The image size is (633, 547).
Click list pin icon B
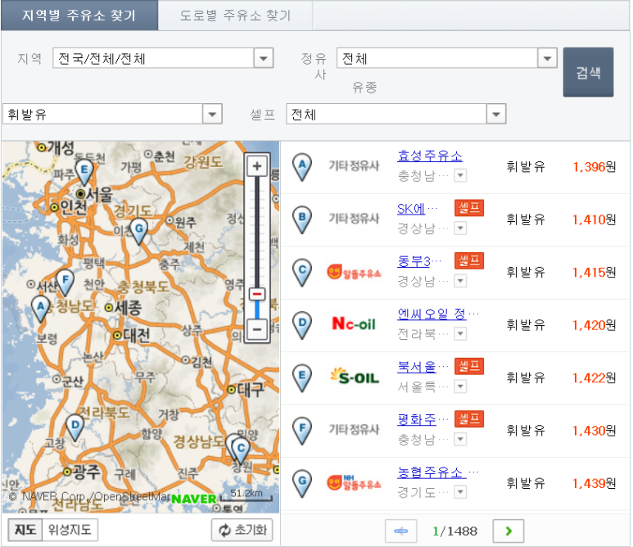coord(302,220)
